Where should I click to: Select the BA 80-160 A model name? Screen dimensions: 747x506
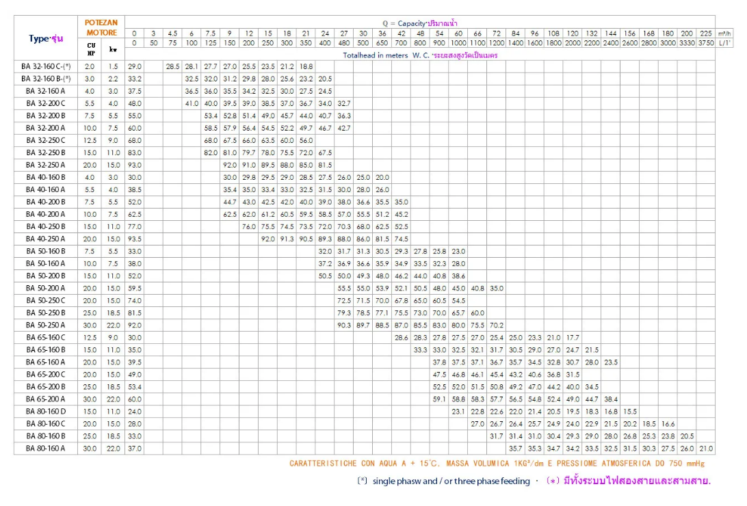tap(46, 448)
